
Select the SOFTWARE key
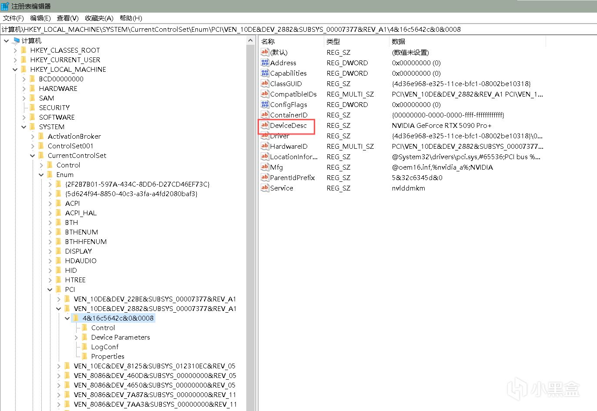(57, 117)
